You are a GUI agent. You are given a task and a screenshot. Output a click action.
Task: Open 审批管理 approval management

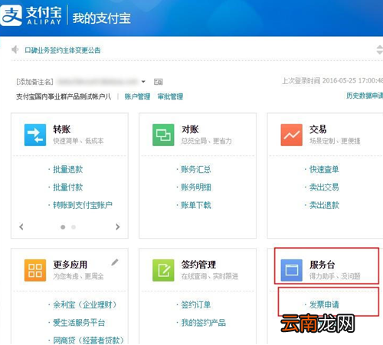point(170,96)
